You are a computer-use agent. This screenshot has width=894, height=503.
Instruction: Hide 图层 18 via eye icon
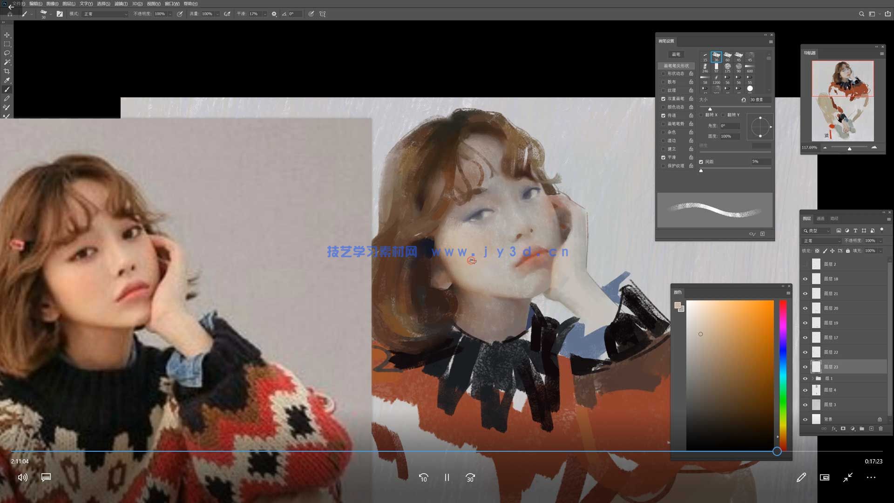pyautogui.click(x=805, y=279)
